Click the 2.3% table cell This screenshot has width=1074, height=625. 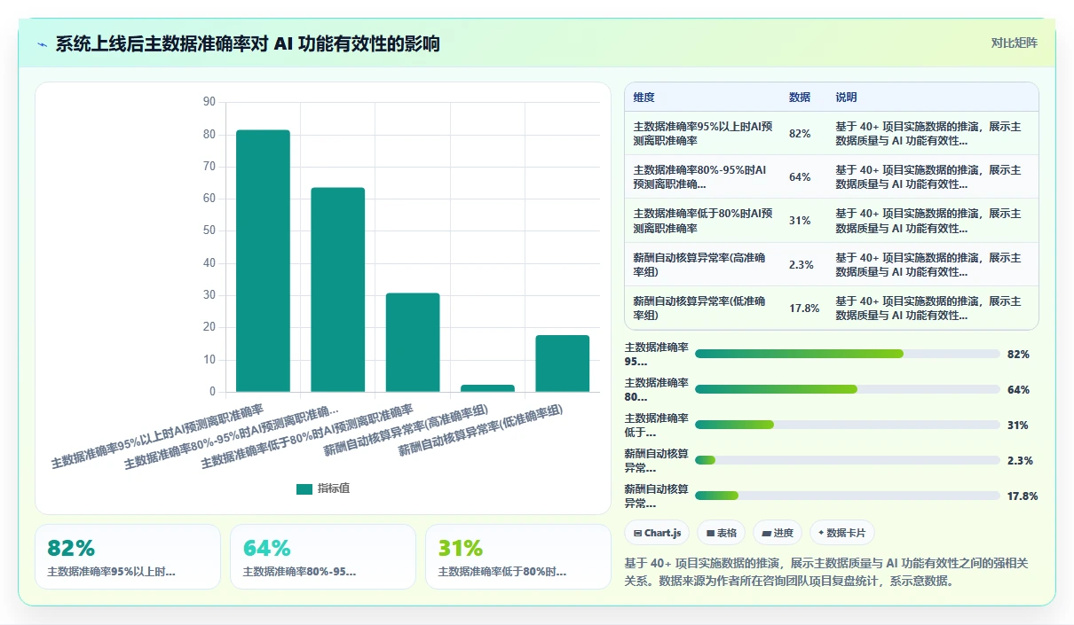tap(802, 264)
